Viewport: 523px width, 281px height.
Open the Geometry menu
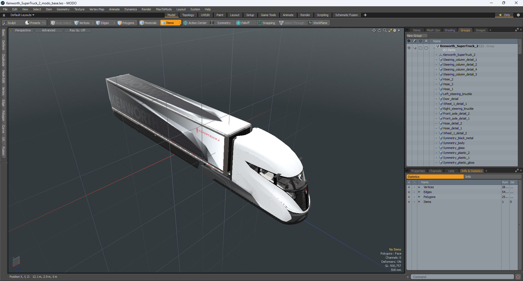click(63, 9)
